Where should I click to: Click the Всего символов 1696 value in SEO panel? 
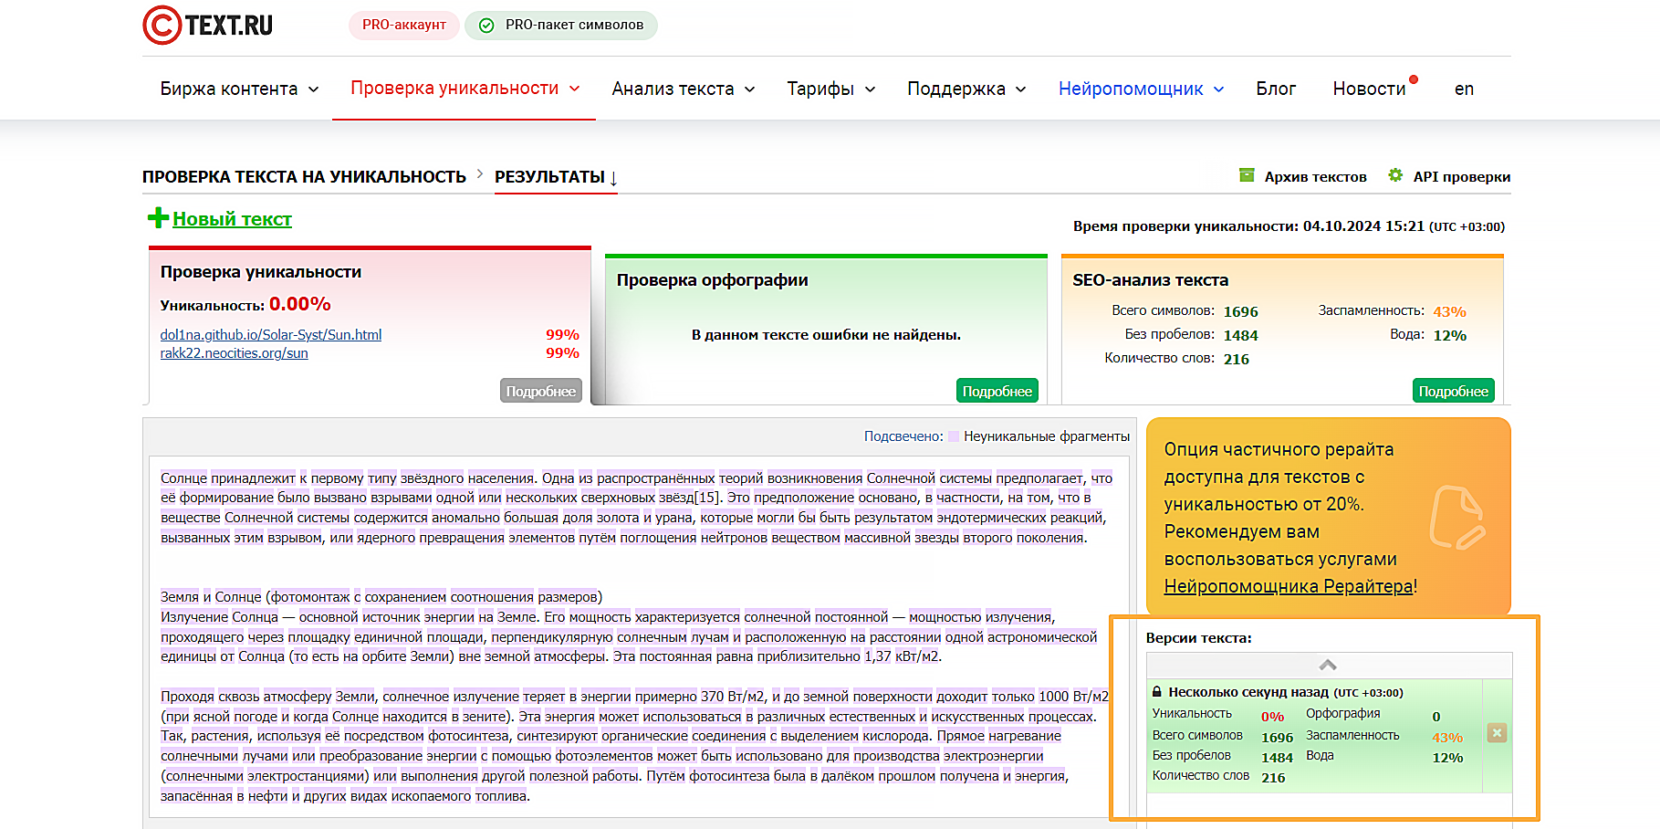(1241, 311)
